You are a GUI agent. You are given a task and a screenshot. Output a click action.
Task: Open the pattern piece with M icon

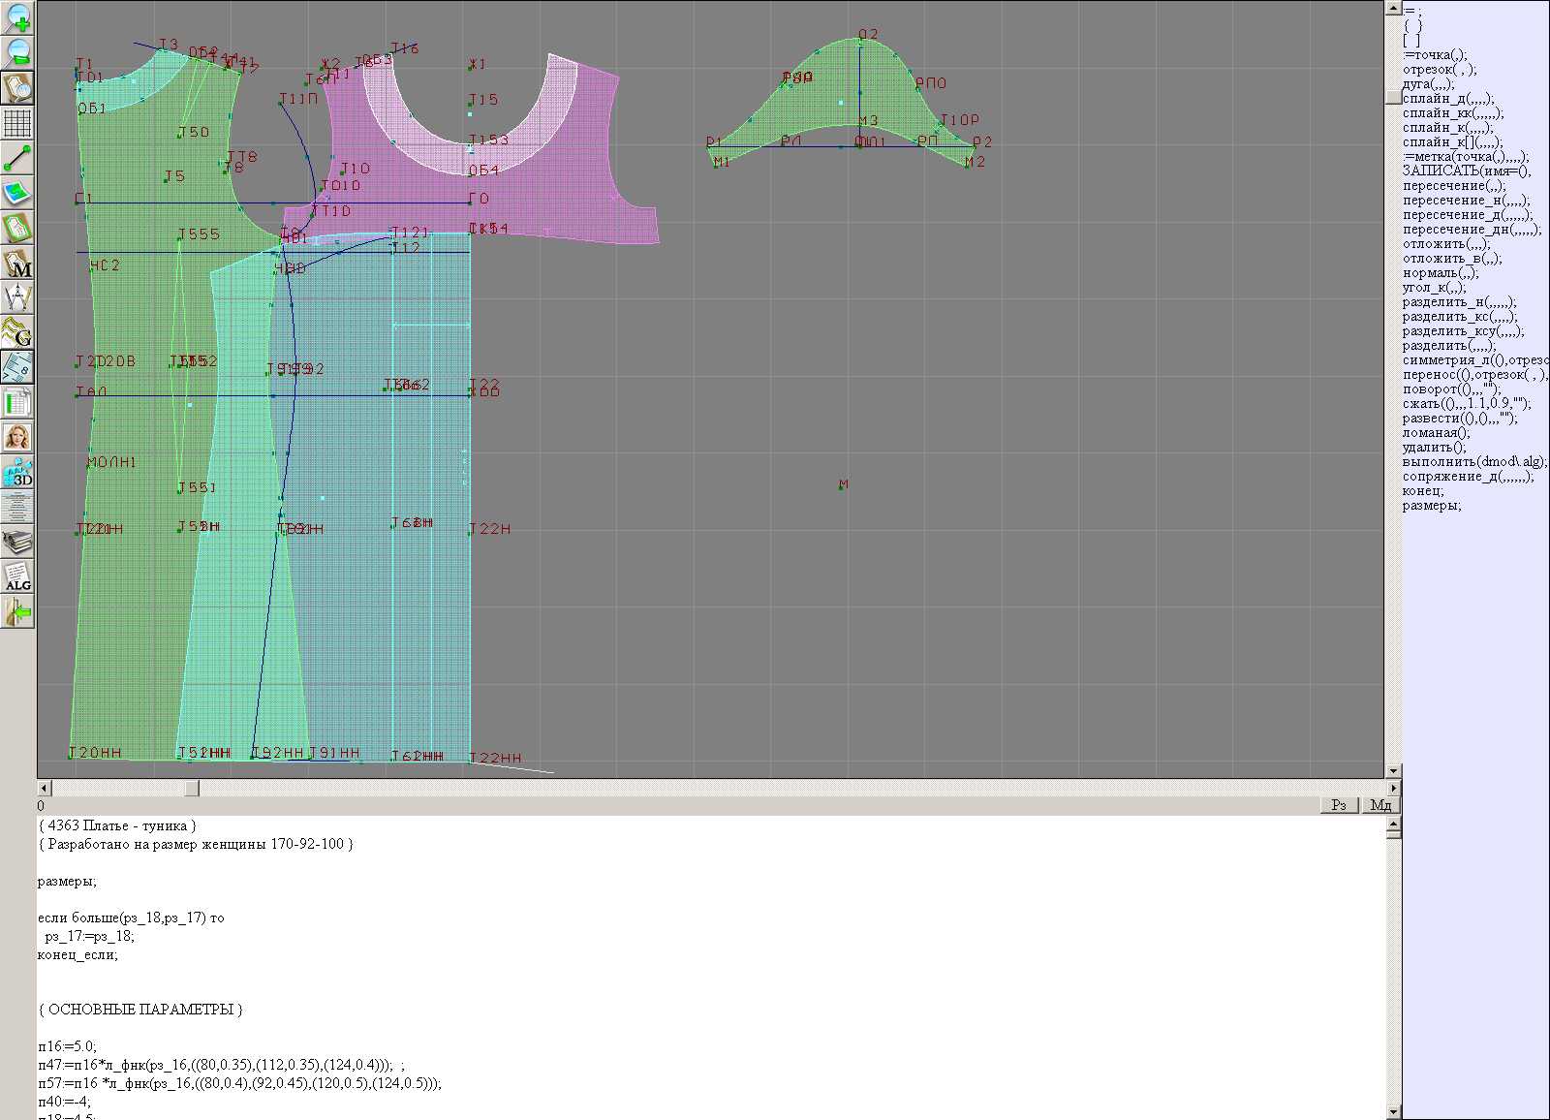[x=17, y=264]
